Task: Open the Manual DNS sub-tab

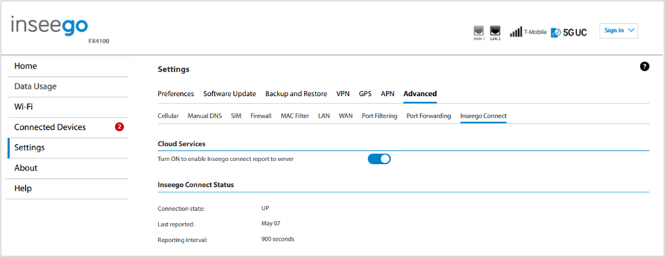Action: [x=205, y=116]
